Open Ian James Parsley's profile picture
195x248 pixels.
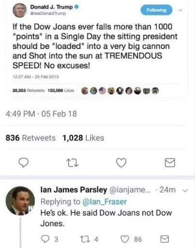click(x=20, y=201)
